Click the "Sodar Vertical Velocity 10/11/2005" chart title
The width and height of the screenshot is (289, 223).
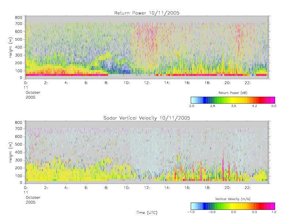pyautogui.click(x=147, y=118)
